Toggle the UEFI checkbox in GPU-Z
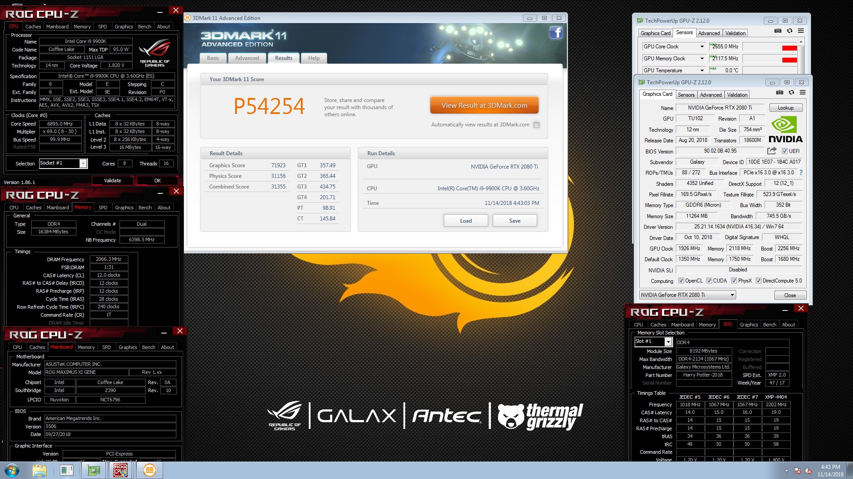 (785, 151)
